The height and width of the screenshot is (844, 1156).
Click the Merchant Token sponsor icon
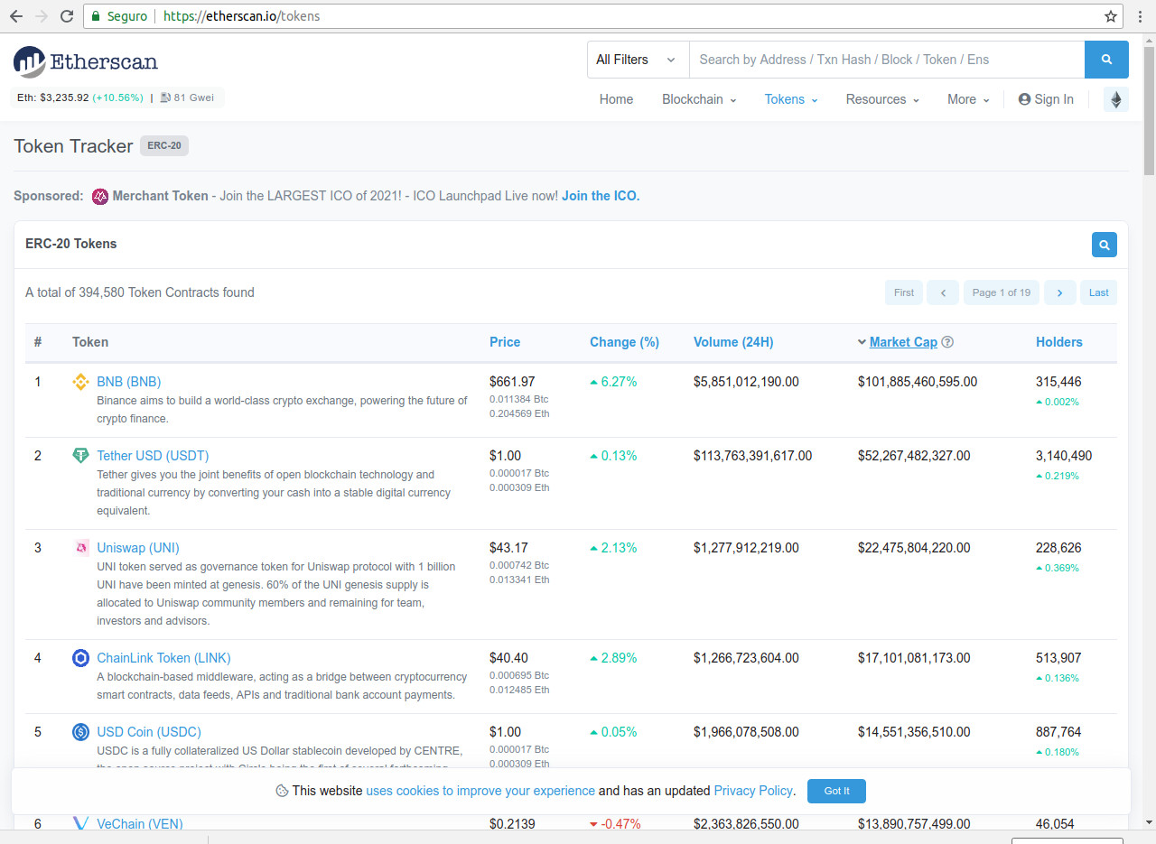[x=100, y=196]
